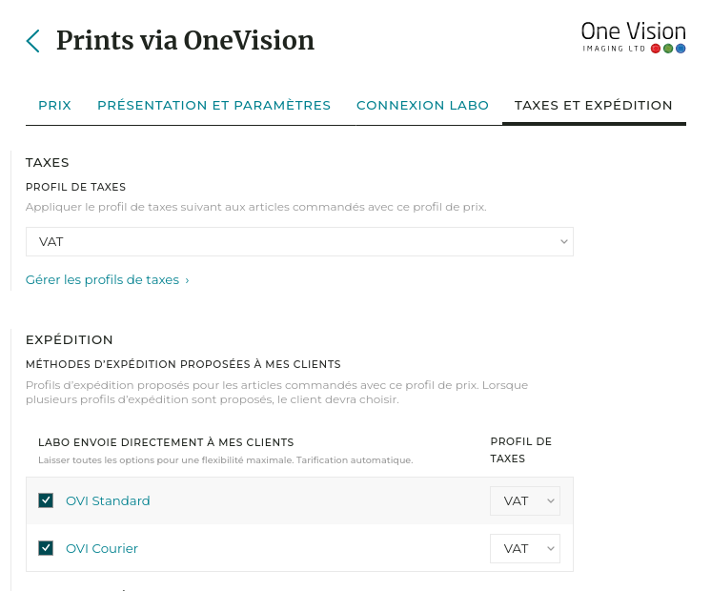Open the Présentation et Paramètres tab
The image size is (711, 591).
point(213,106)
